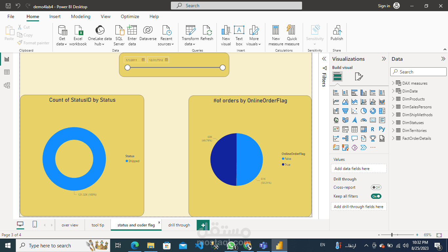Click Add drill-through fields here well
Image resolution: width=448 pixels, height=252 pixels.
(358, 207)
